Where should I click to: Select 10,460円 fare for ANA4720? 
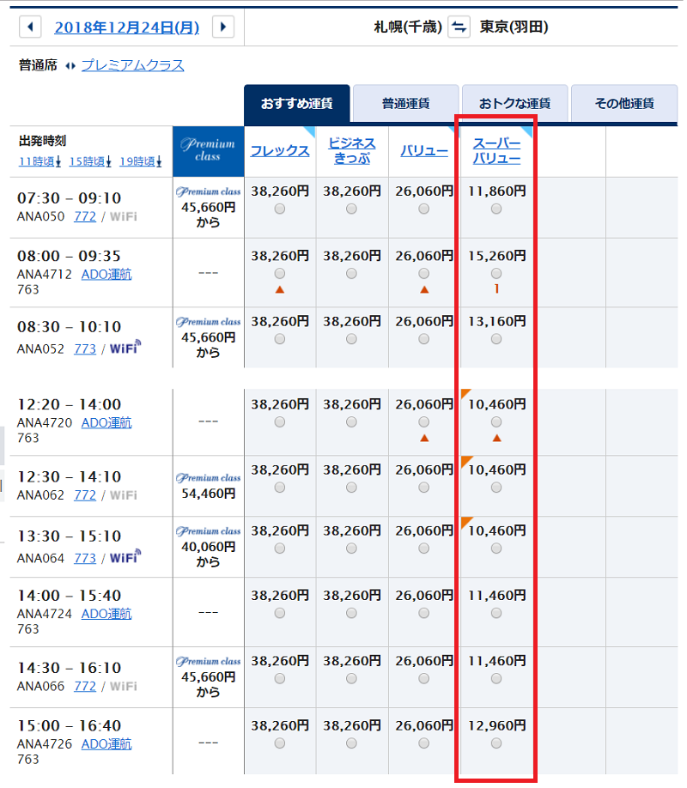click(496, 421)
